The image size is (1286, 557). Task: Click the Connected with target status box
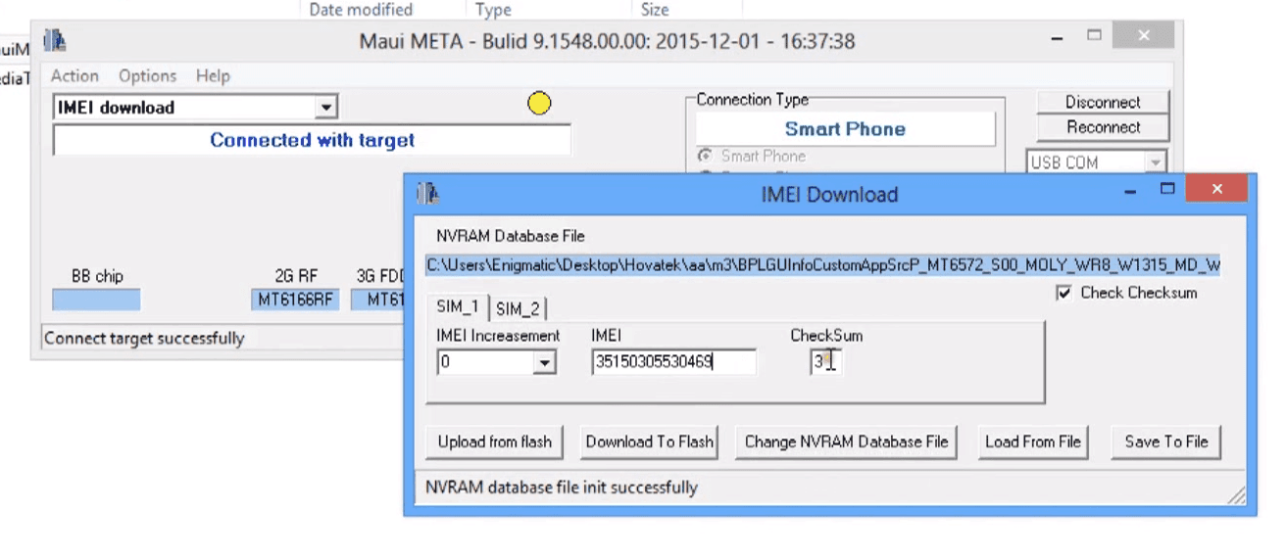(312, 140)
